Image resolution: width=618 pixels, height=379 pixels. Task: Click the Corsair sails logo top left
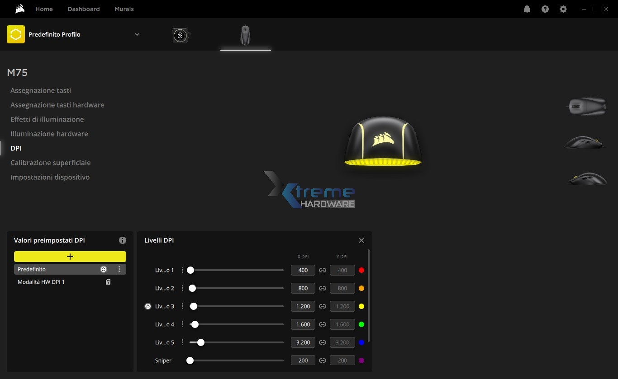click(x=19, y=9)
